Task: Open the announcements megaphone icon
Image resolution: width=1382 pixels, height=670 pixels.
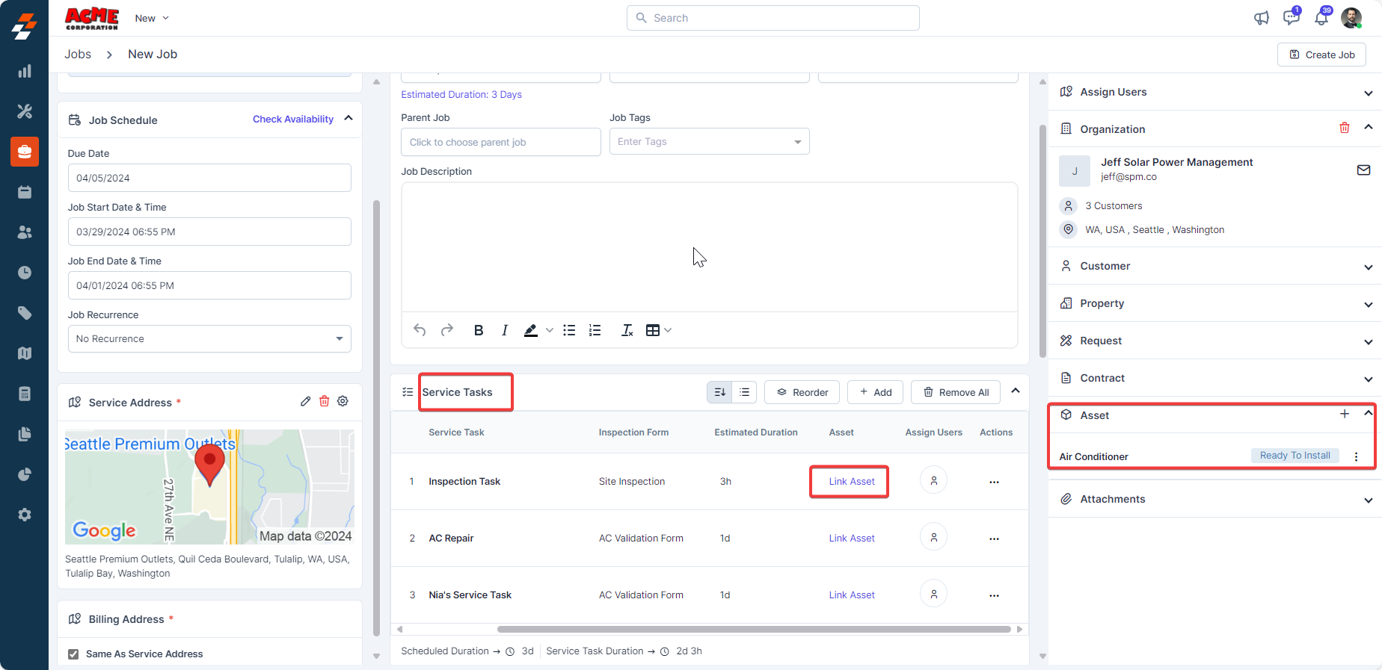Action: tap(1262, 18)
